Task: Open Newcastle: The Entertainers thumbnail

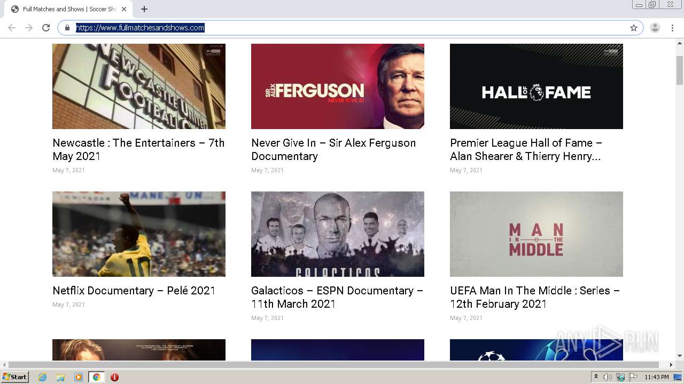Action: pyautogui.click(x=139, y=86)
